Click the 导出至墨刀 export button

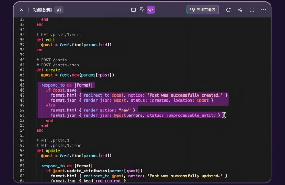pyautogui.click(x=203, y=10)
